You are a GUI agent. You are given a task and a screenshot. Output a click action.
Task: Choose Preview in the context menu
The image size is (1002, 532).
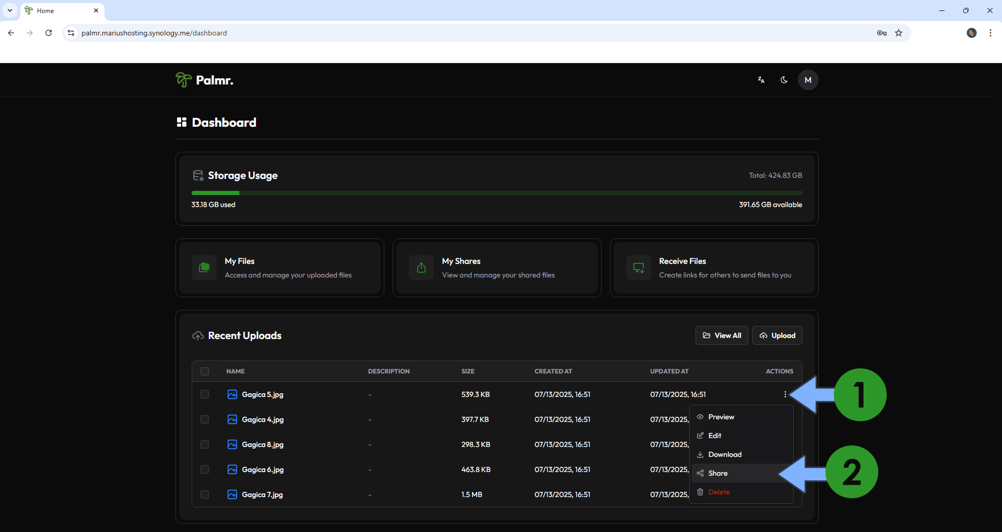point(741,417)
